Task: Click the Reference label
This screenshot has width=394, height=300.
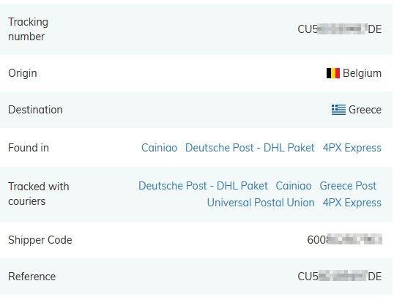Action: 32,277
